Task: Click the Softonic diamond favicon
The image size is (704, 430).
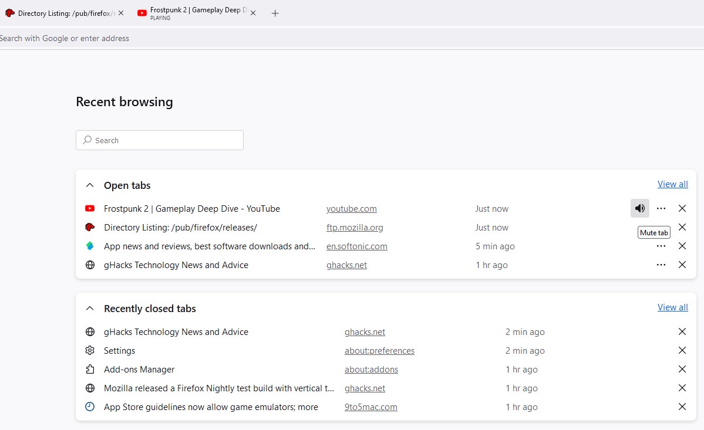Action: pyautogui.click(x=89, y=246)
